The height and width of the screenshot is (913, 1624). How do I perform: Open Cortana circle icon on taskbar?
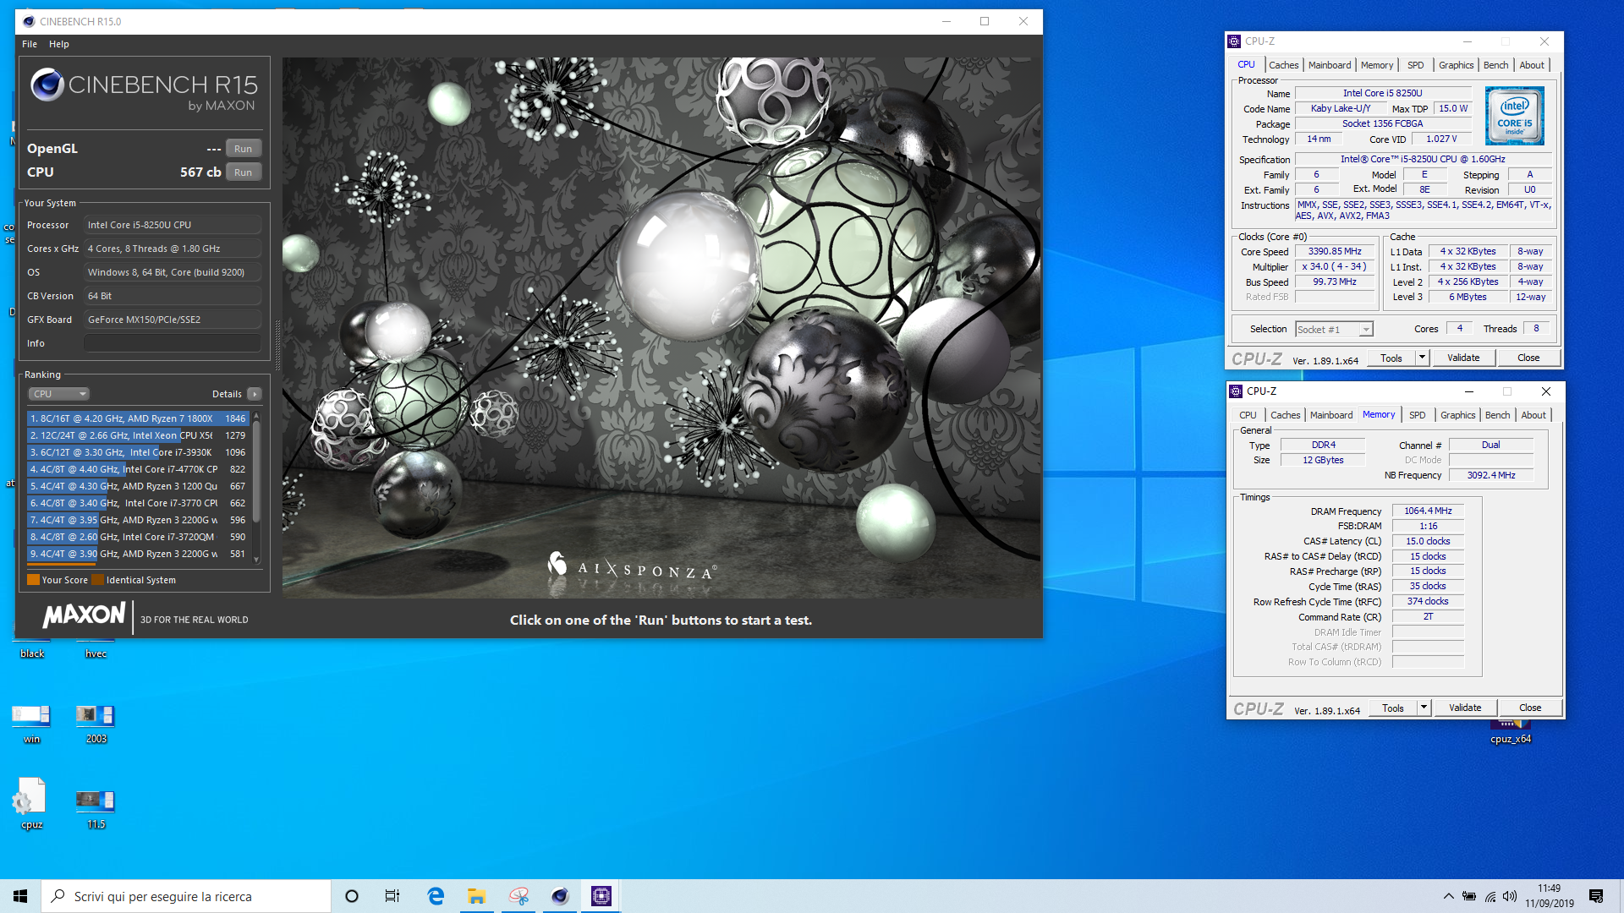click(x=352, y=896)
